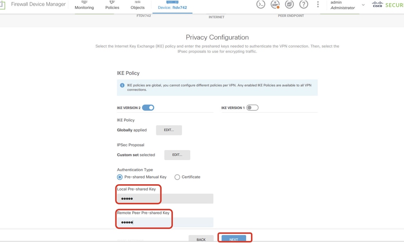This screenshot has height=243, width=404.
Task: Click the FTDV742 diagram label
Action: coord(144,16)
